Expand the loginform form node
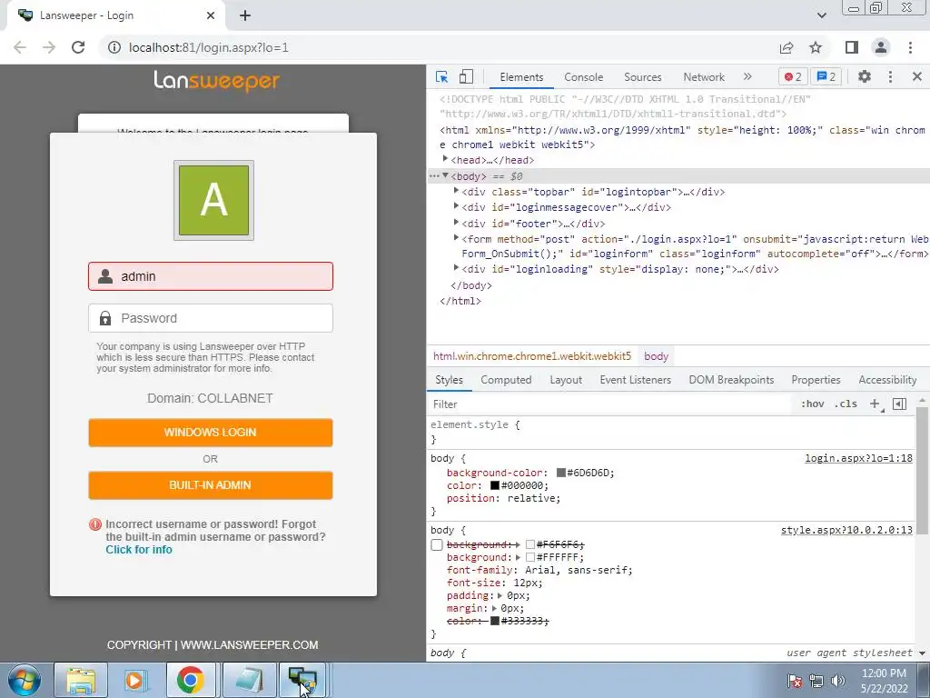 456,237
